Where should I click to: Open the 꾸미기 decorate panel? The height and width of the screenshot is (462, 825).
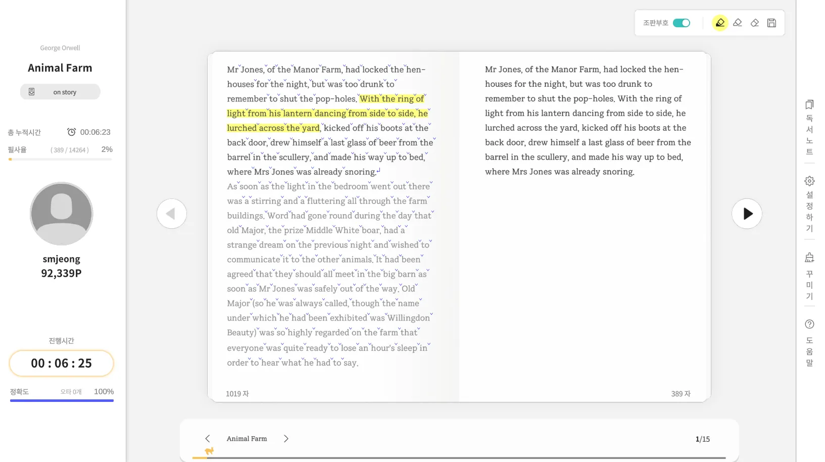809,276
